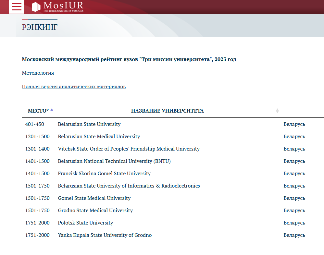The image size is (324, 255).
Task: Select Polotsk State University name
Action: [x=85, y=223]
